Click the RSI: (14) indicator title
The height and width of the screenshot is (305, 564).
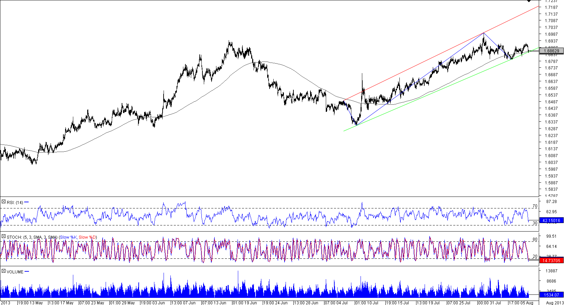click(x=15, y=202)
